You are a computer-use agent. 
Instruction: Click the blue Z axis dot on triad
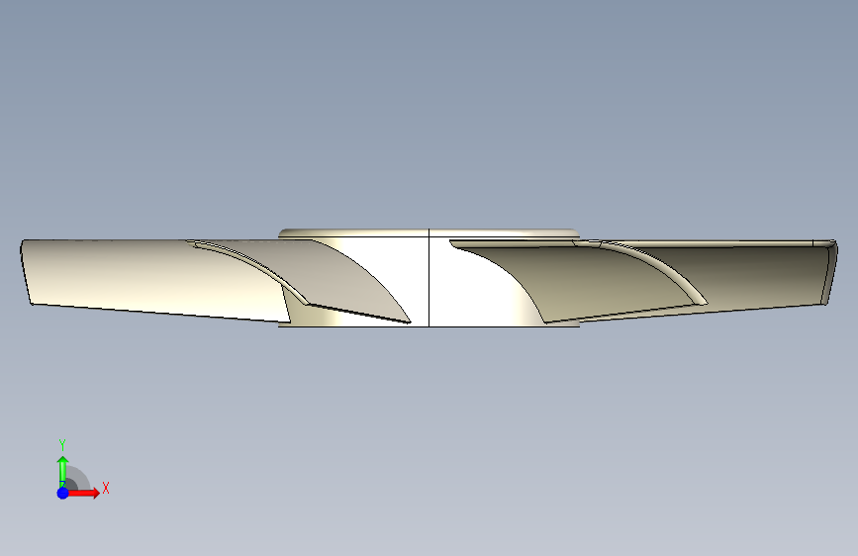pyautogui.click(x=63, y=493)
